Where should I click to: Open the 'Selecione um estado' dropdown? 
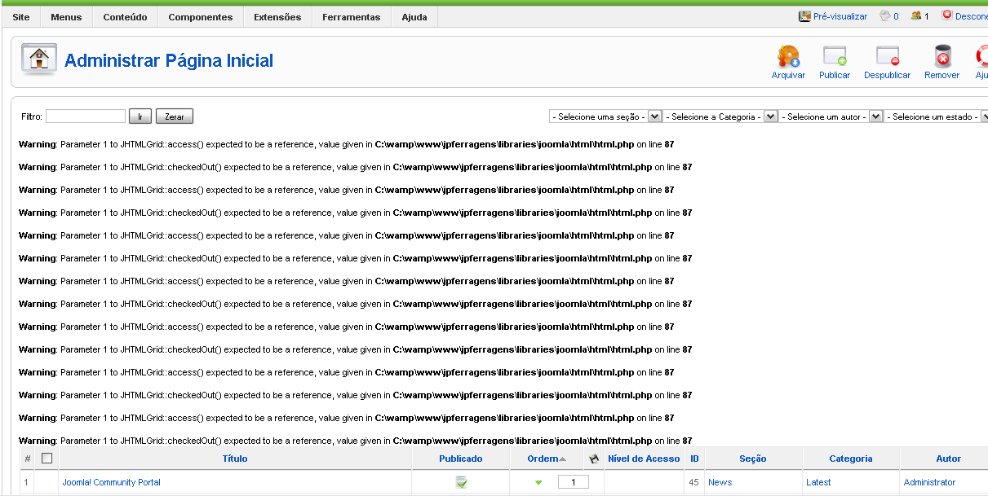point(937,116)
